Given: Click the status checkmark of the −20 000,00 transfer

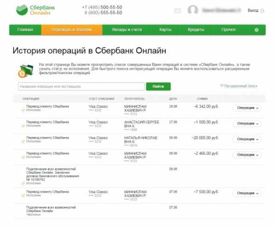Looking at the screenshot, I should [23, 140].
